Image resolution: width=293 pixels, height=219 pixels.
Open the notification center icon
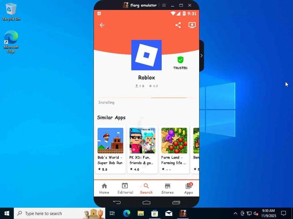pos(284,213)
